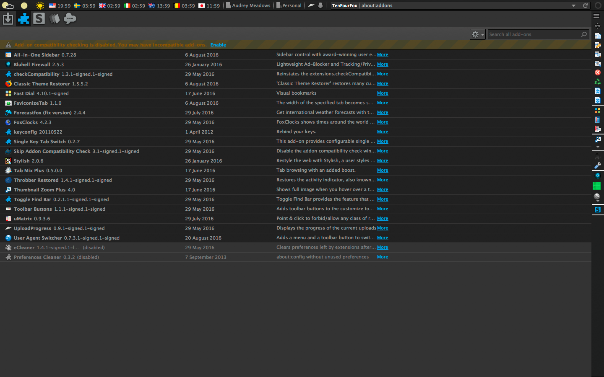Select the Fast Dial extension row
The height and width of the screenshot is (377, 604).
point(296,93)
